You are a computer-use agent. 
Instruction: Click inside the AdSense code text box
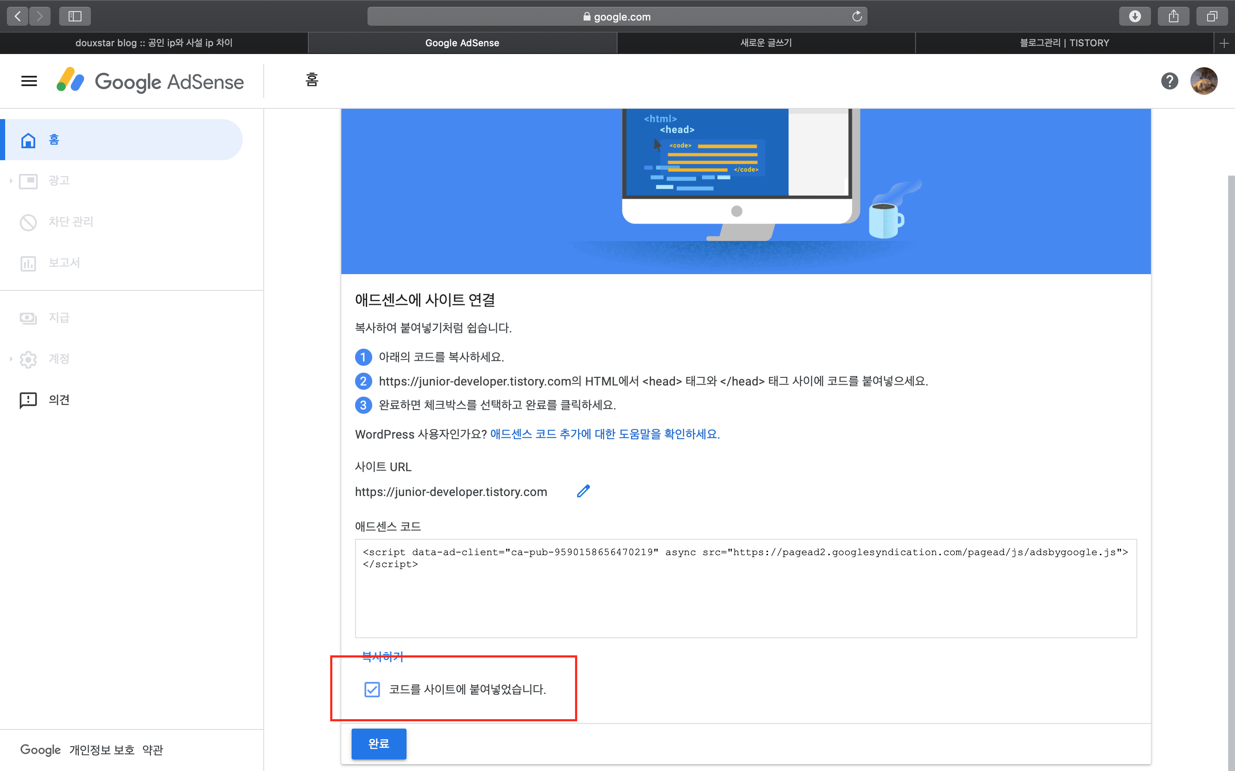tap(745, 597)
